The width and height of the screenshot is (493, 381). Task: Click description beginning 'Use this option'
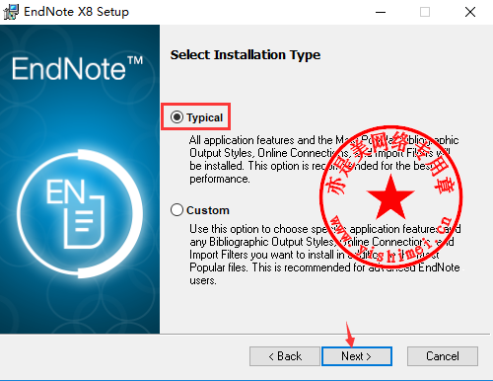pos(325,255)
